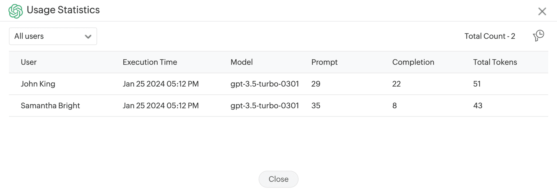Viewport: 557px width, 195px height.
Task: Click the Completion column header
Action: (x=413, y=62)
